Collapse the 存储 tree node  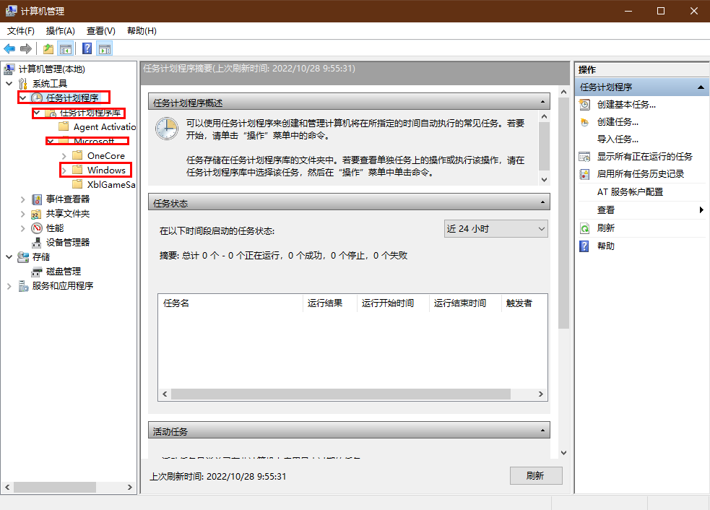pos(9,257)
